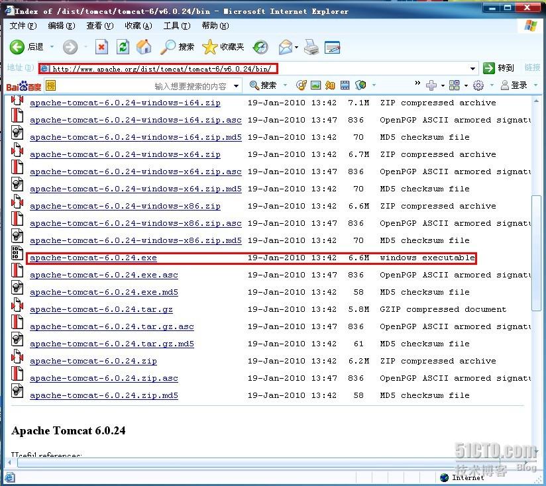Open apache-tomcat-6.0.24.zip.asc link
Screen dimensions: 546x486
[x=104, y=378]
